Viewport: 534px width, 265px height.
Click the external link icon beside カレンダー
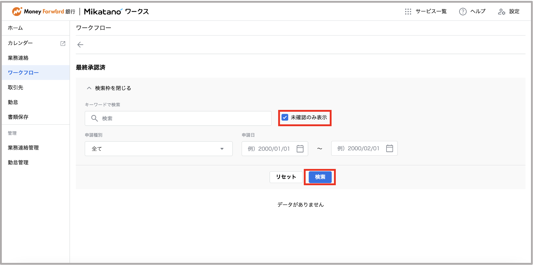click(63, 43)
